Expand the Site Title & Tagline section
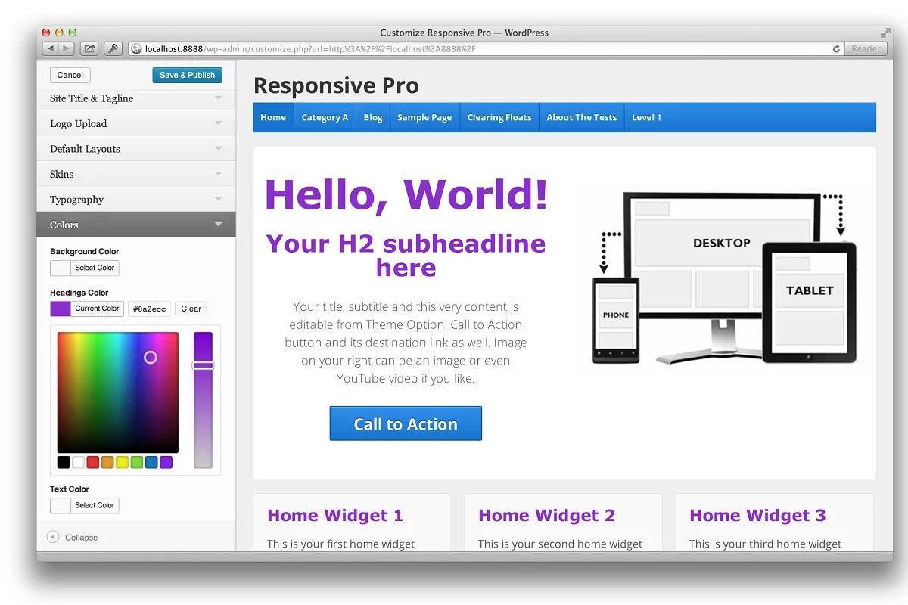The width and height of the screenshot is (908, 605). point(136,98)
